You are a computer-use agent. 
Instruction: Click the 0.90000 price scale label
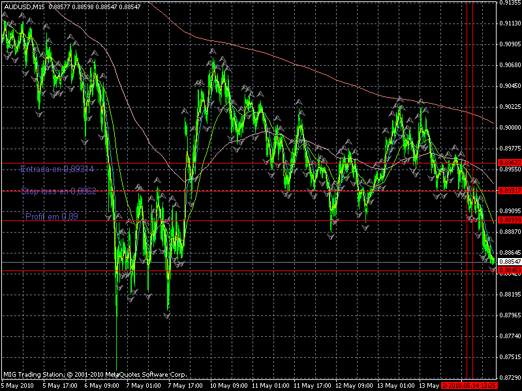509,128
